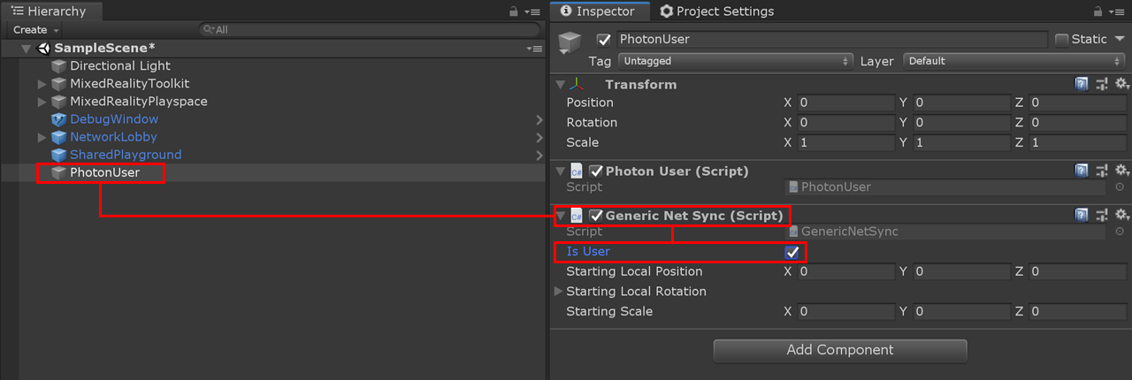Image resolution: width=1132 pixels, height=380 pixels.
Task: Select DebugWindow in the Hierarchy
Action: coord(114,119)
